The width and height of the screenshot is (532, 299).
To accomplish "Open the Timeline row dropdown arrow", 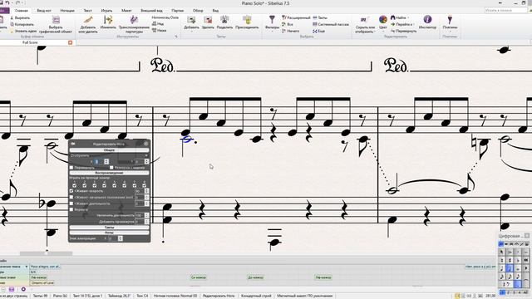I will point(27,267).
